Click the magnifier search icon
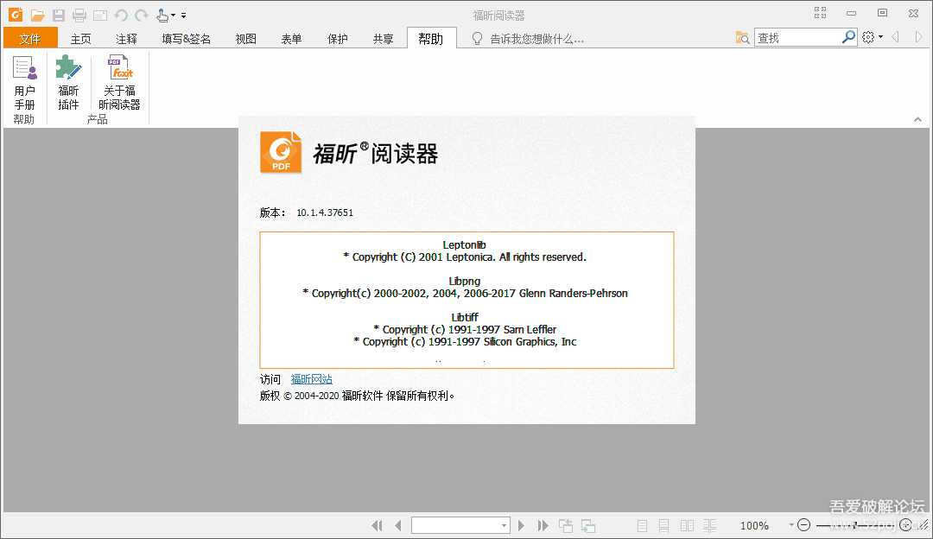The image size is (933, 539). point(848,37)
